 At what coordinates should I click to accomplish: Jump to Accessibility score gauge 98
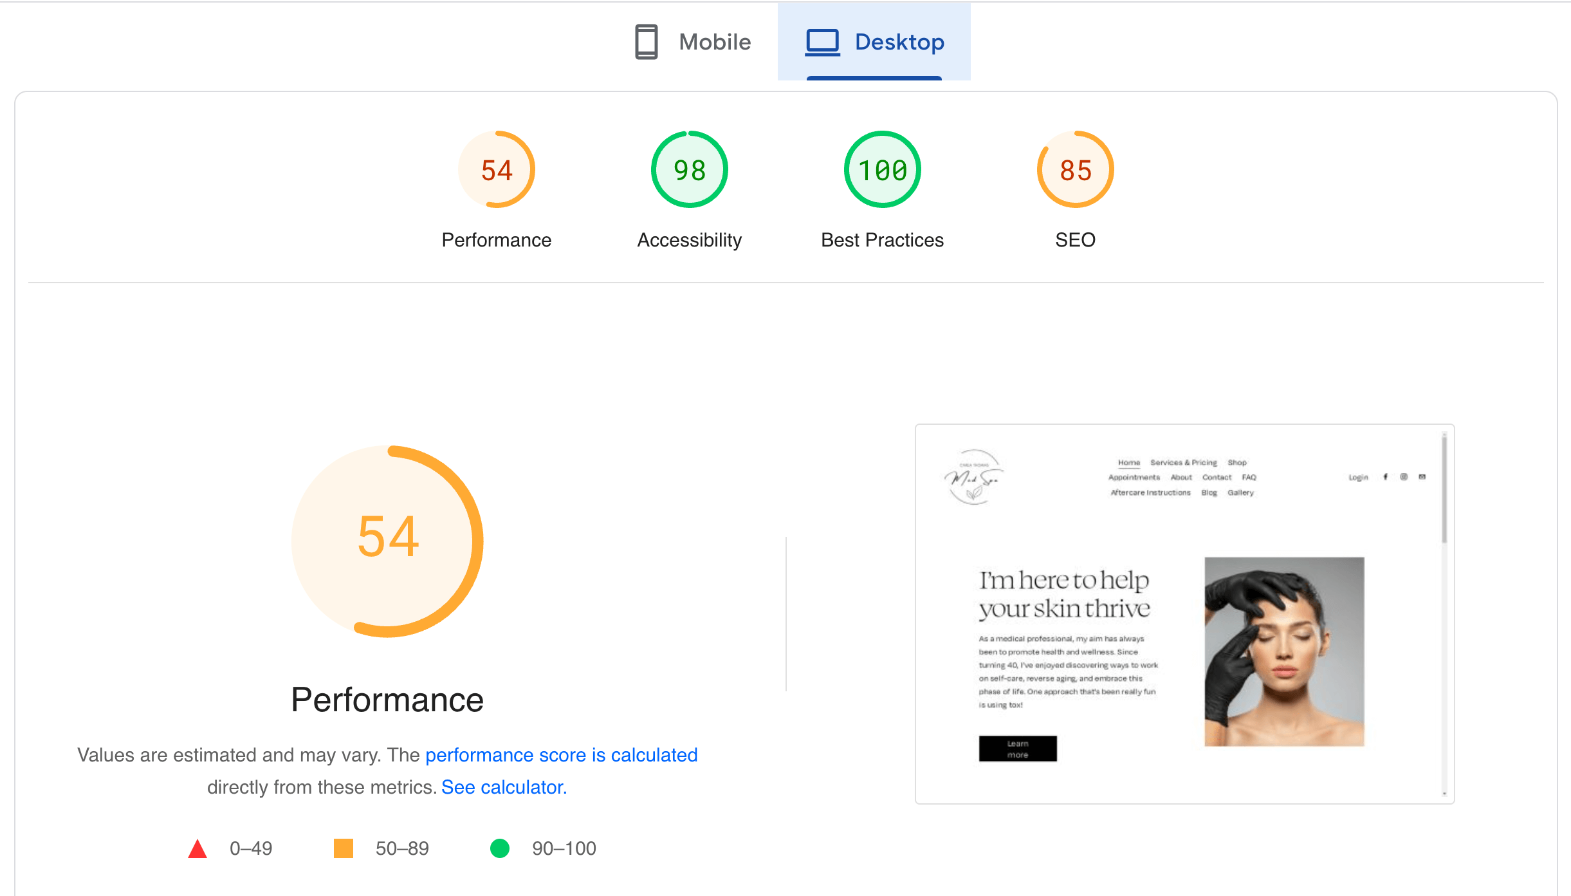coord(690,169)
